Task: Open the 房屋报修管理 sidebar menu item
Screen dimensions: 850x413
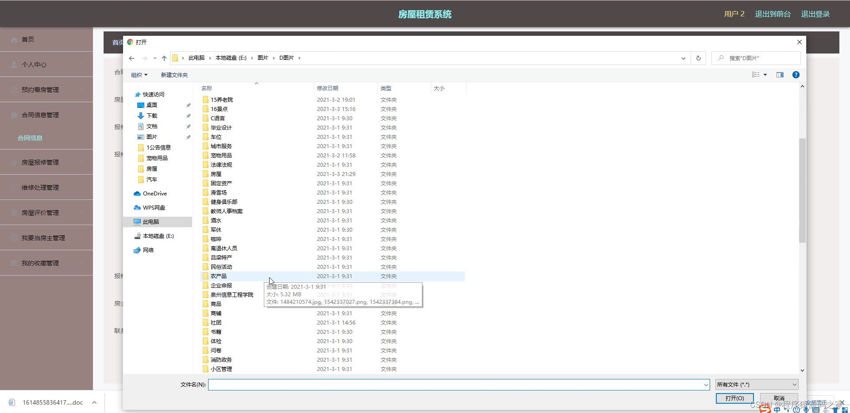Action: tap(41, 162)
